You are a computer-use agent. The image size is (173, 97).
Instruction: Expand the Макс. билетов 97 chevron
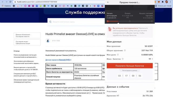click(152, 59)
